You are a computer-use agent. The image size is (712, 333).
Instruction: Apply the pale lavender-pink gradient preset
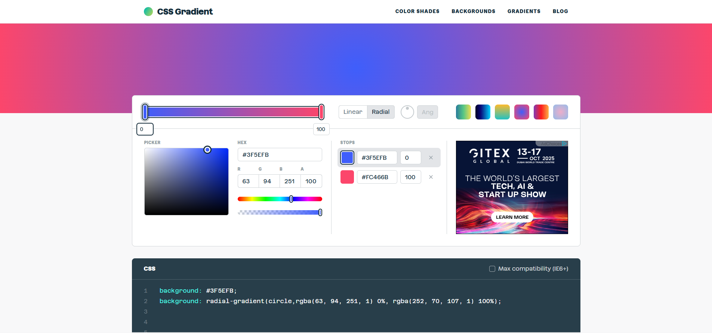coord(560,112)
